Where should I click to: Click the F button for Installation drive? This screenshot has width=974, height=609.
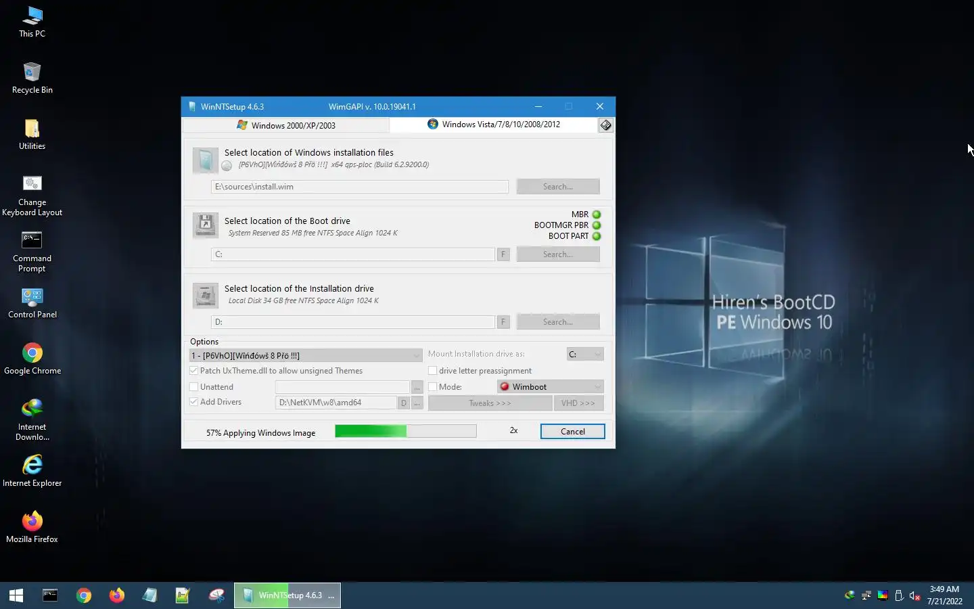[x=503, y=322]
